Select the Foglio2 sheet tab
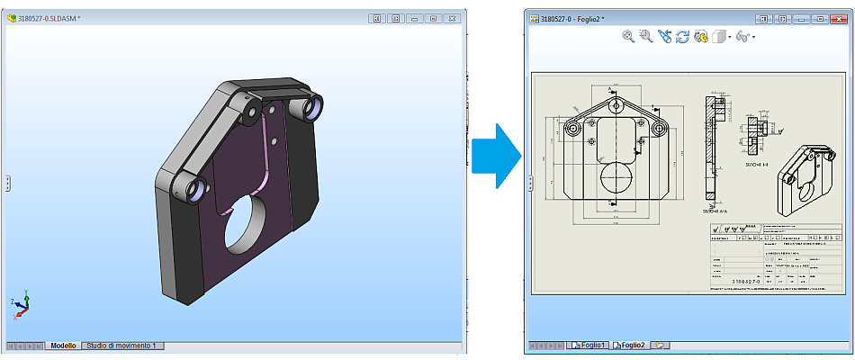This screenshot has height=360, width=855. pyautogui.click(x=629, y=346)
